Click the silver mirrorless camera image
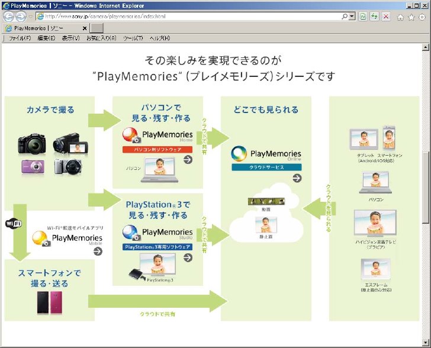Viewport: 431px width, 348px height. [x=68, y=166]
